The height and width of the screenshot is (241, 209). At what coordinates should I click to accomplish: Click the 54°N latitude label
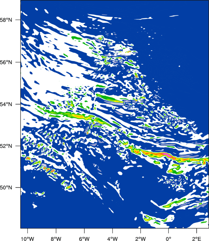click(6, 104)
